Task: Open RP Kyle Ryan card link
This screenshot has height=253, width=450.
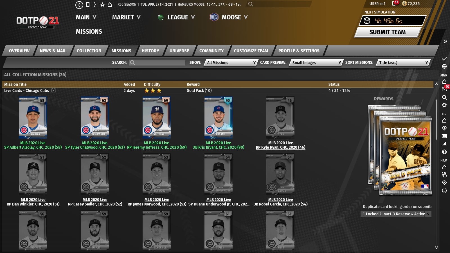Action: point(280,147)
